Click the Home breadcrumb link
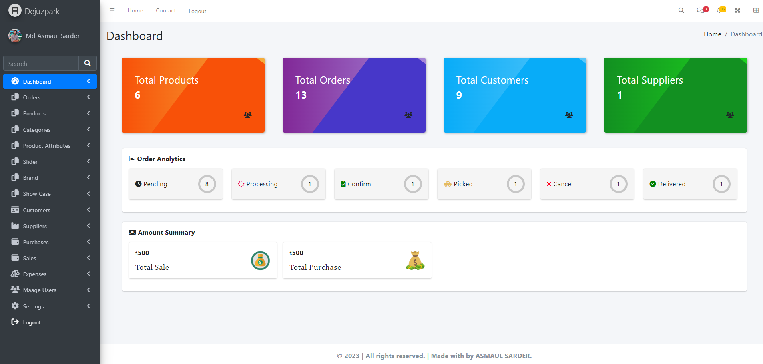This screenshot has height=364, width=763. click(x=712, y=34)
